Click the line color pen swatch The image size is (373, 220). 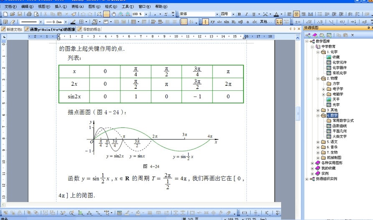73,22
